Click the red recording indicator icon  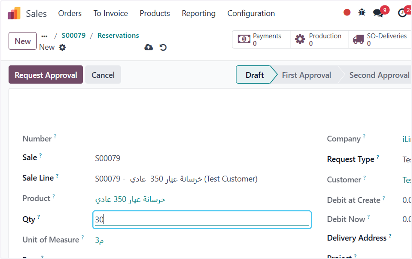point(347,13)
